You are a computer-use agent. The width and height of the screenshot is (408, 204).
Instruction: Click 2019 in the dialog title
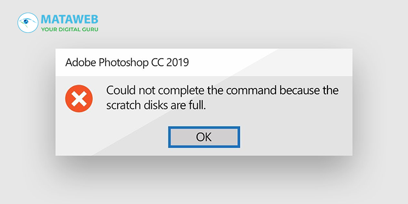pyautogui.click(x=178, y=63)
